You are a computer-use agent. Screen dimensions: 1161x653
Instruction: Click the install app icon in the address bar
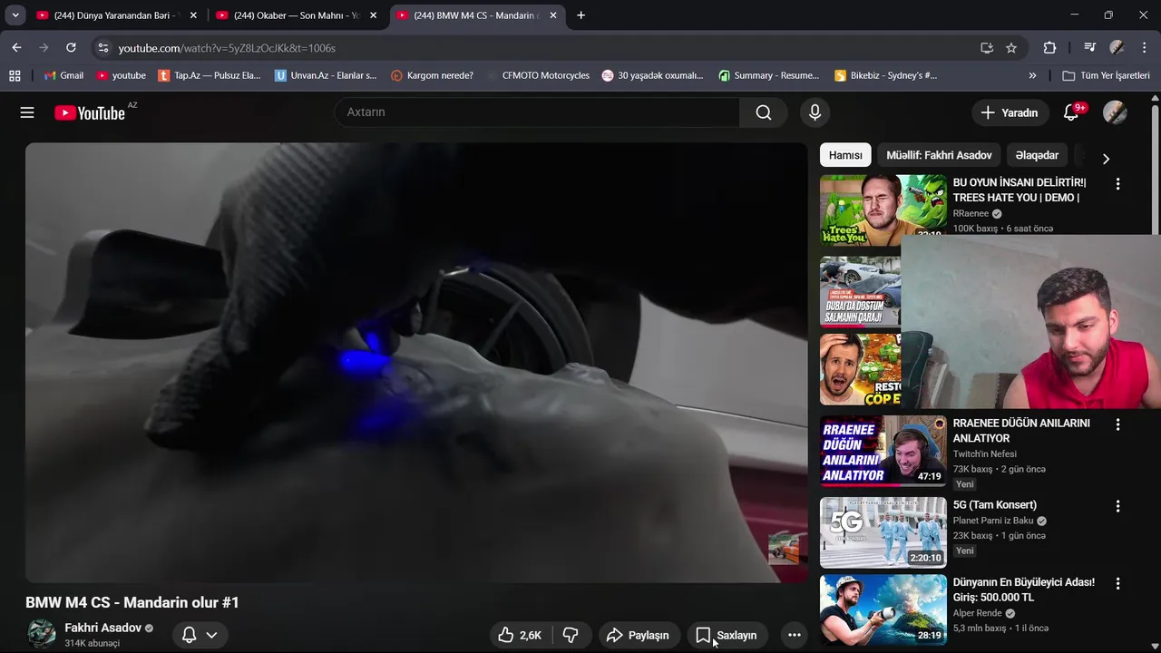click(987, 48)
